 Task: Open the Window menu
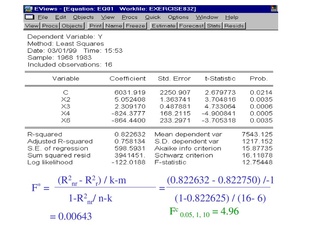(207, 17)
